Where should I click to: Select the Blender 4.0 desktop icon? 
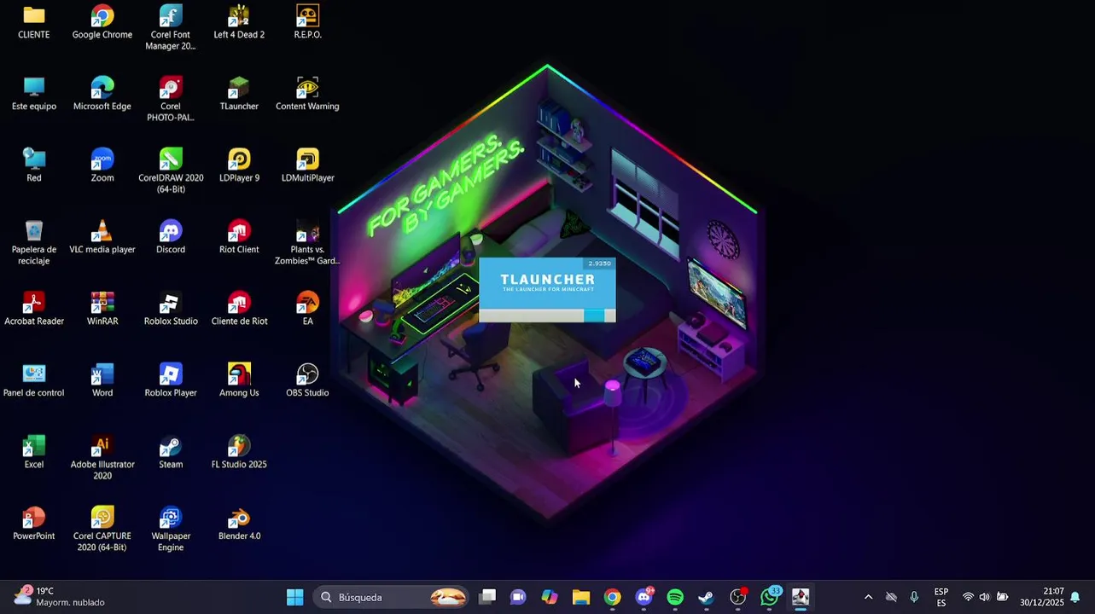[x=239, y=524]
